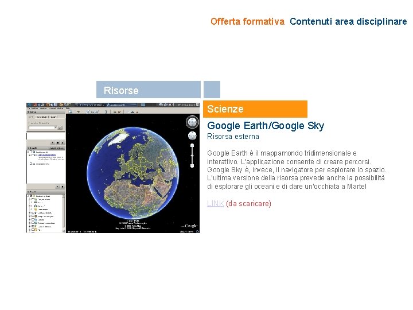Image resolution: width=413 pixels, height=310 pixels.
Task: Click the blue underlined link in Places list
Action: [x=47, y=155]
